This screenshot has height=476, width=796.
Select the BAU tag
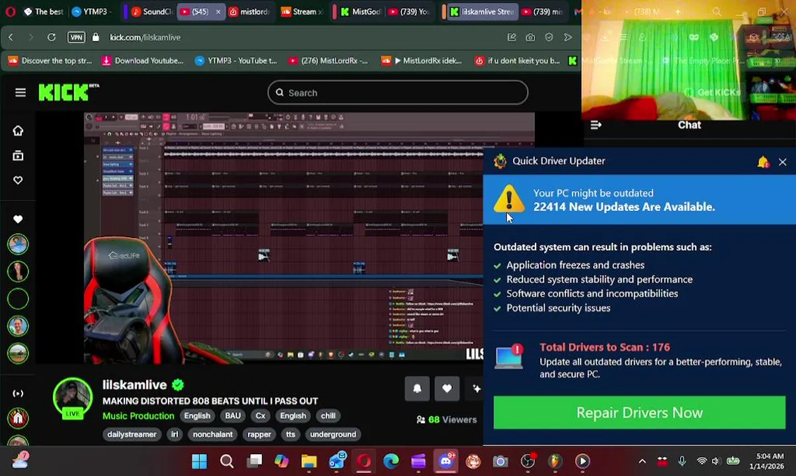pos(233,416)
